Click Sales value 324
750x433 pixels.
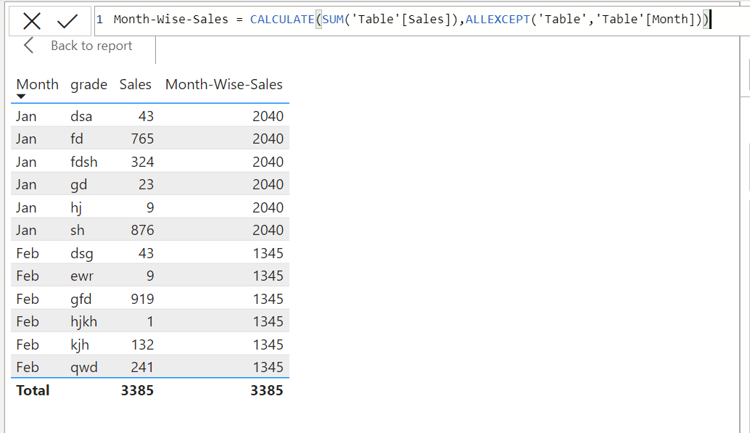pyautogui.click(x=143, y=162)
